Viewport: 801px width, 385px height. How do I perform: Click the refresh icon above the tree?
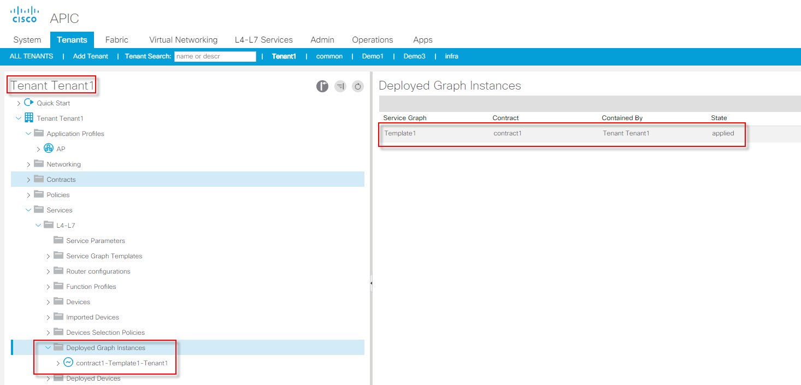click(358, 86)
